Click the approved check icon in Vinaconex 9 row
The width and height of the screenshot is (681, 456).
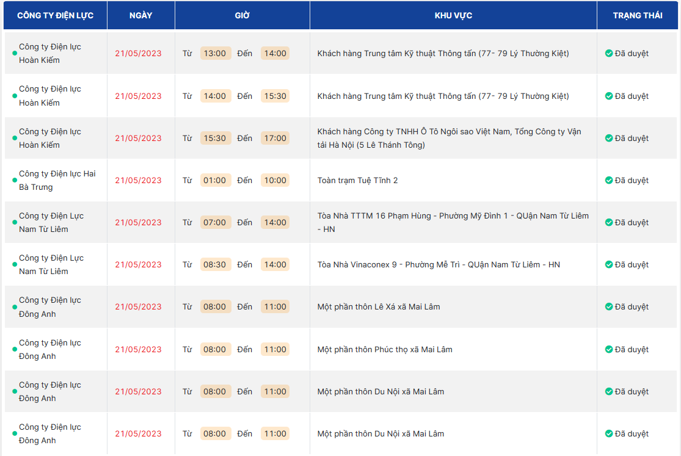click(x=608, y=265)
